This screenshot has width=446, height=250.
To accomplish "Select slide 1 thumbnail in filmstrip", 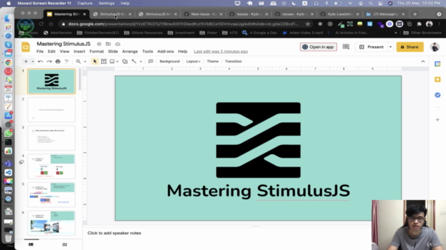I will pyautogui.click(x=52, y=81).
